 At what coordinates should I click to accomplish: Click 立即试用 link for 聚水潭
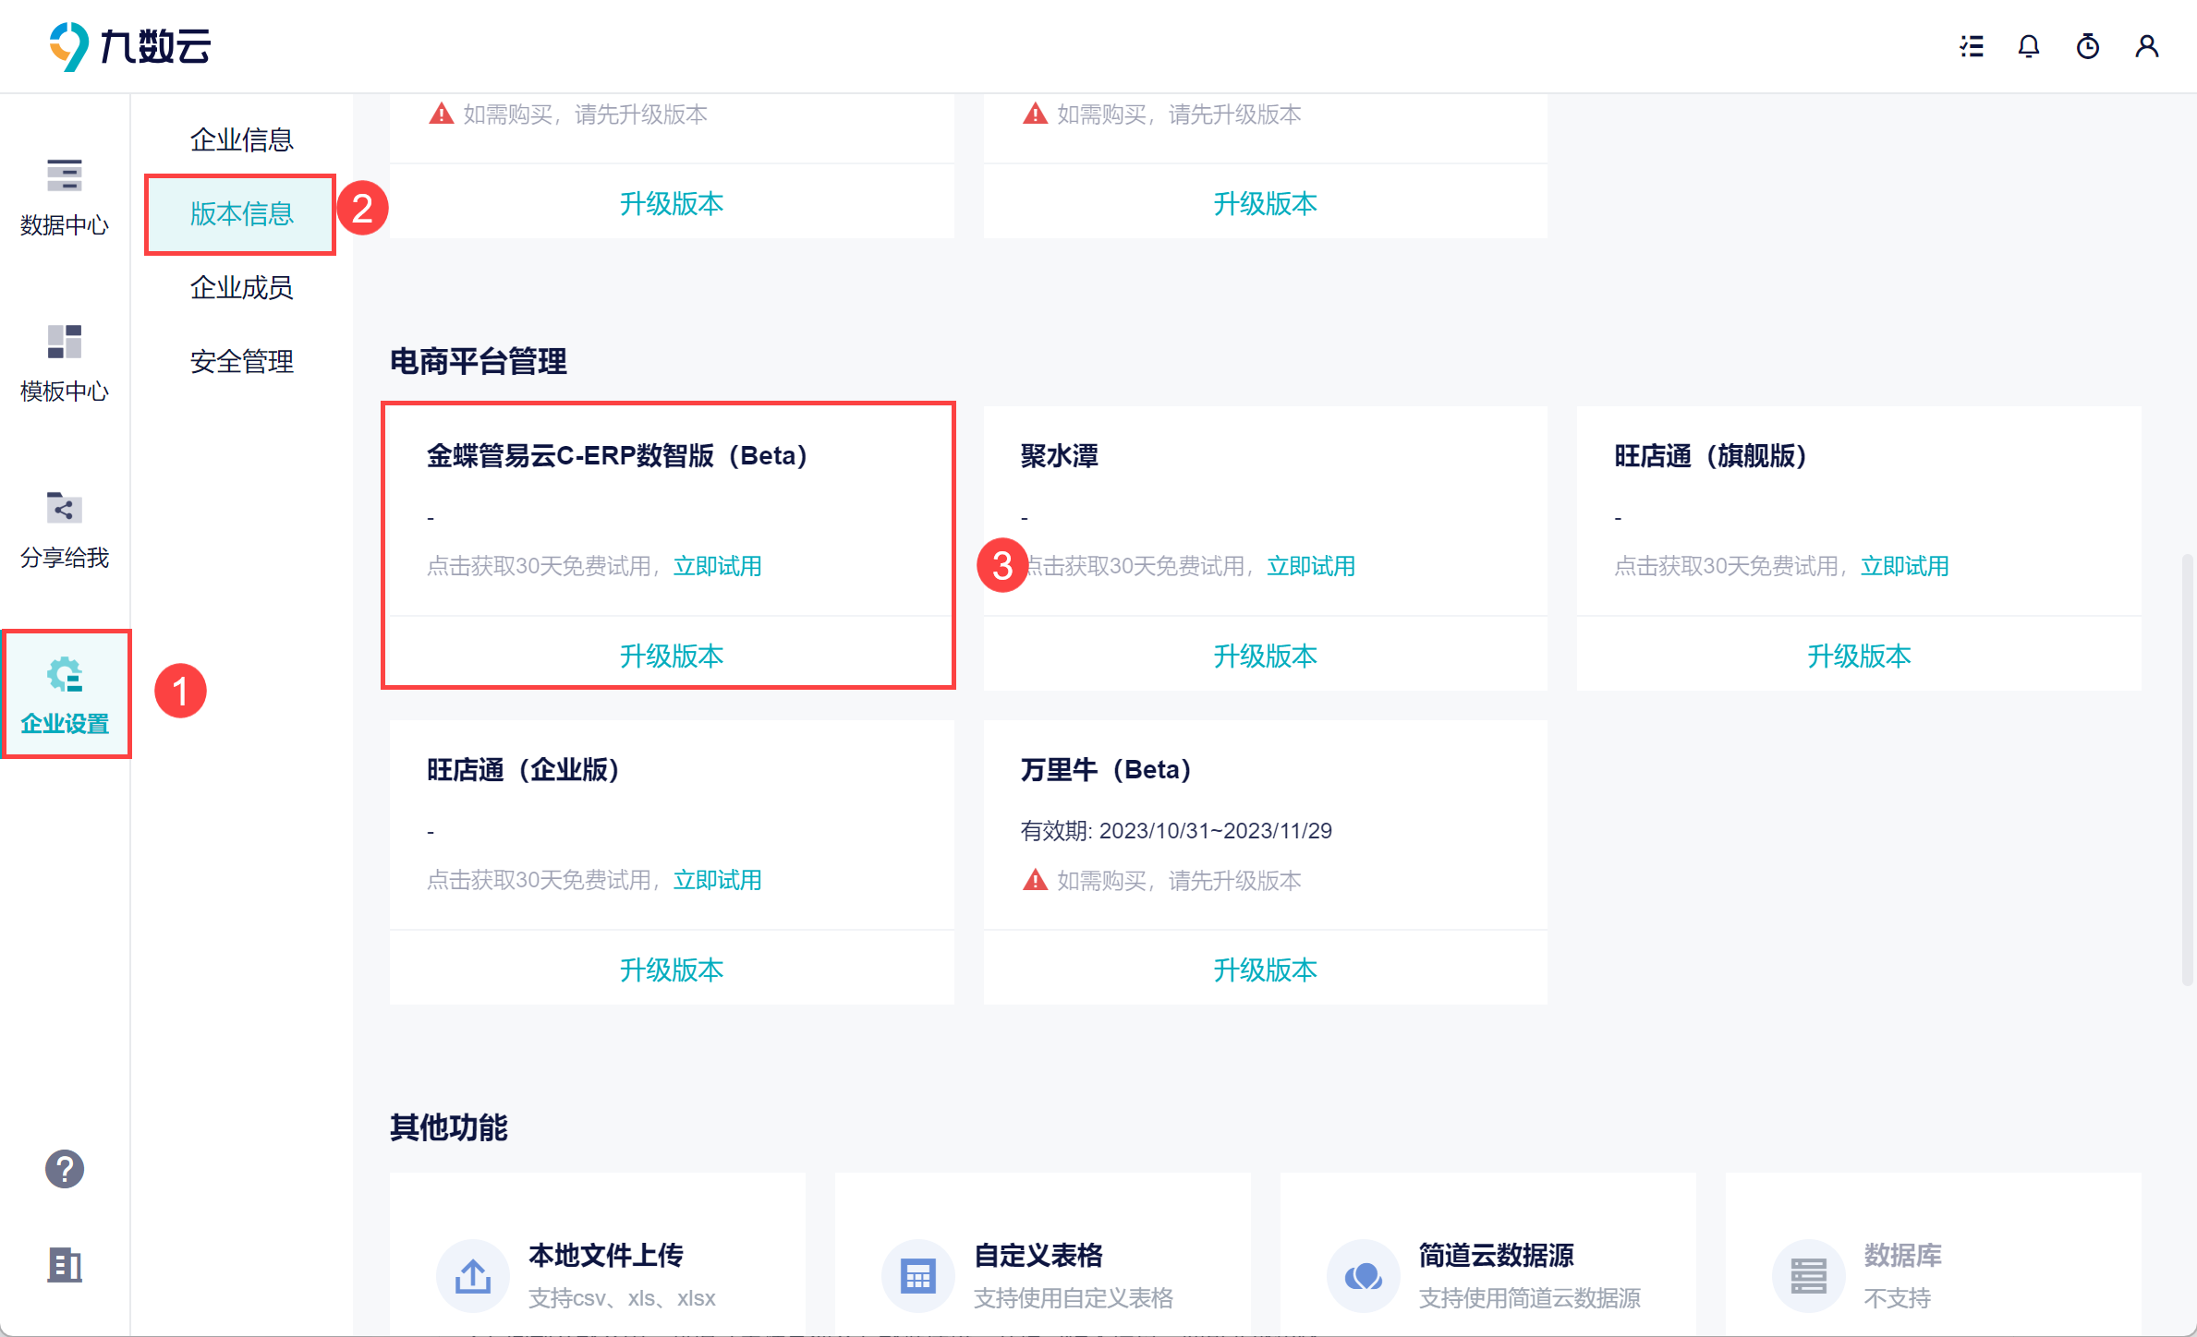[x=1310, y=566]
